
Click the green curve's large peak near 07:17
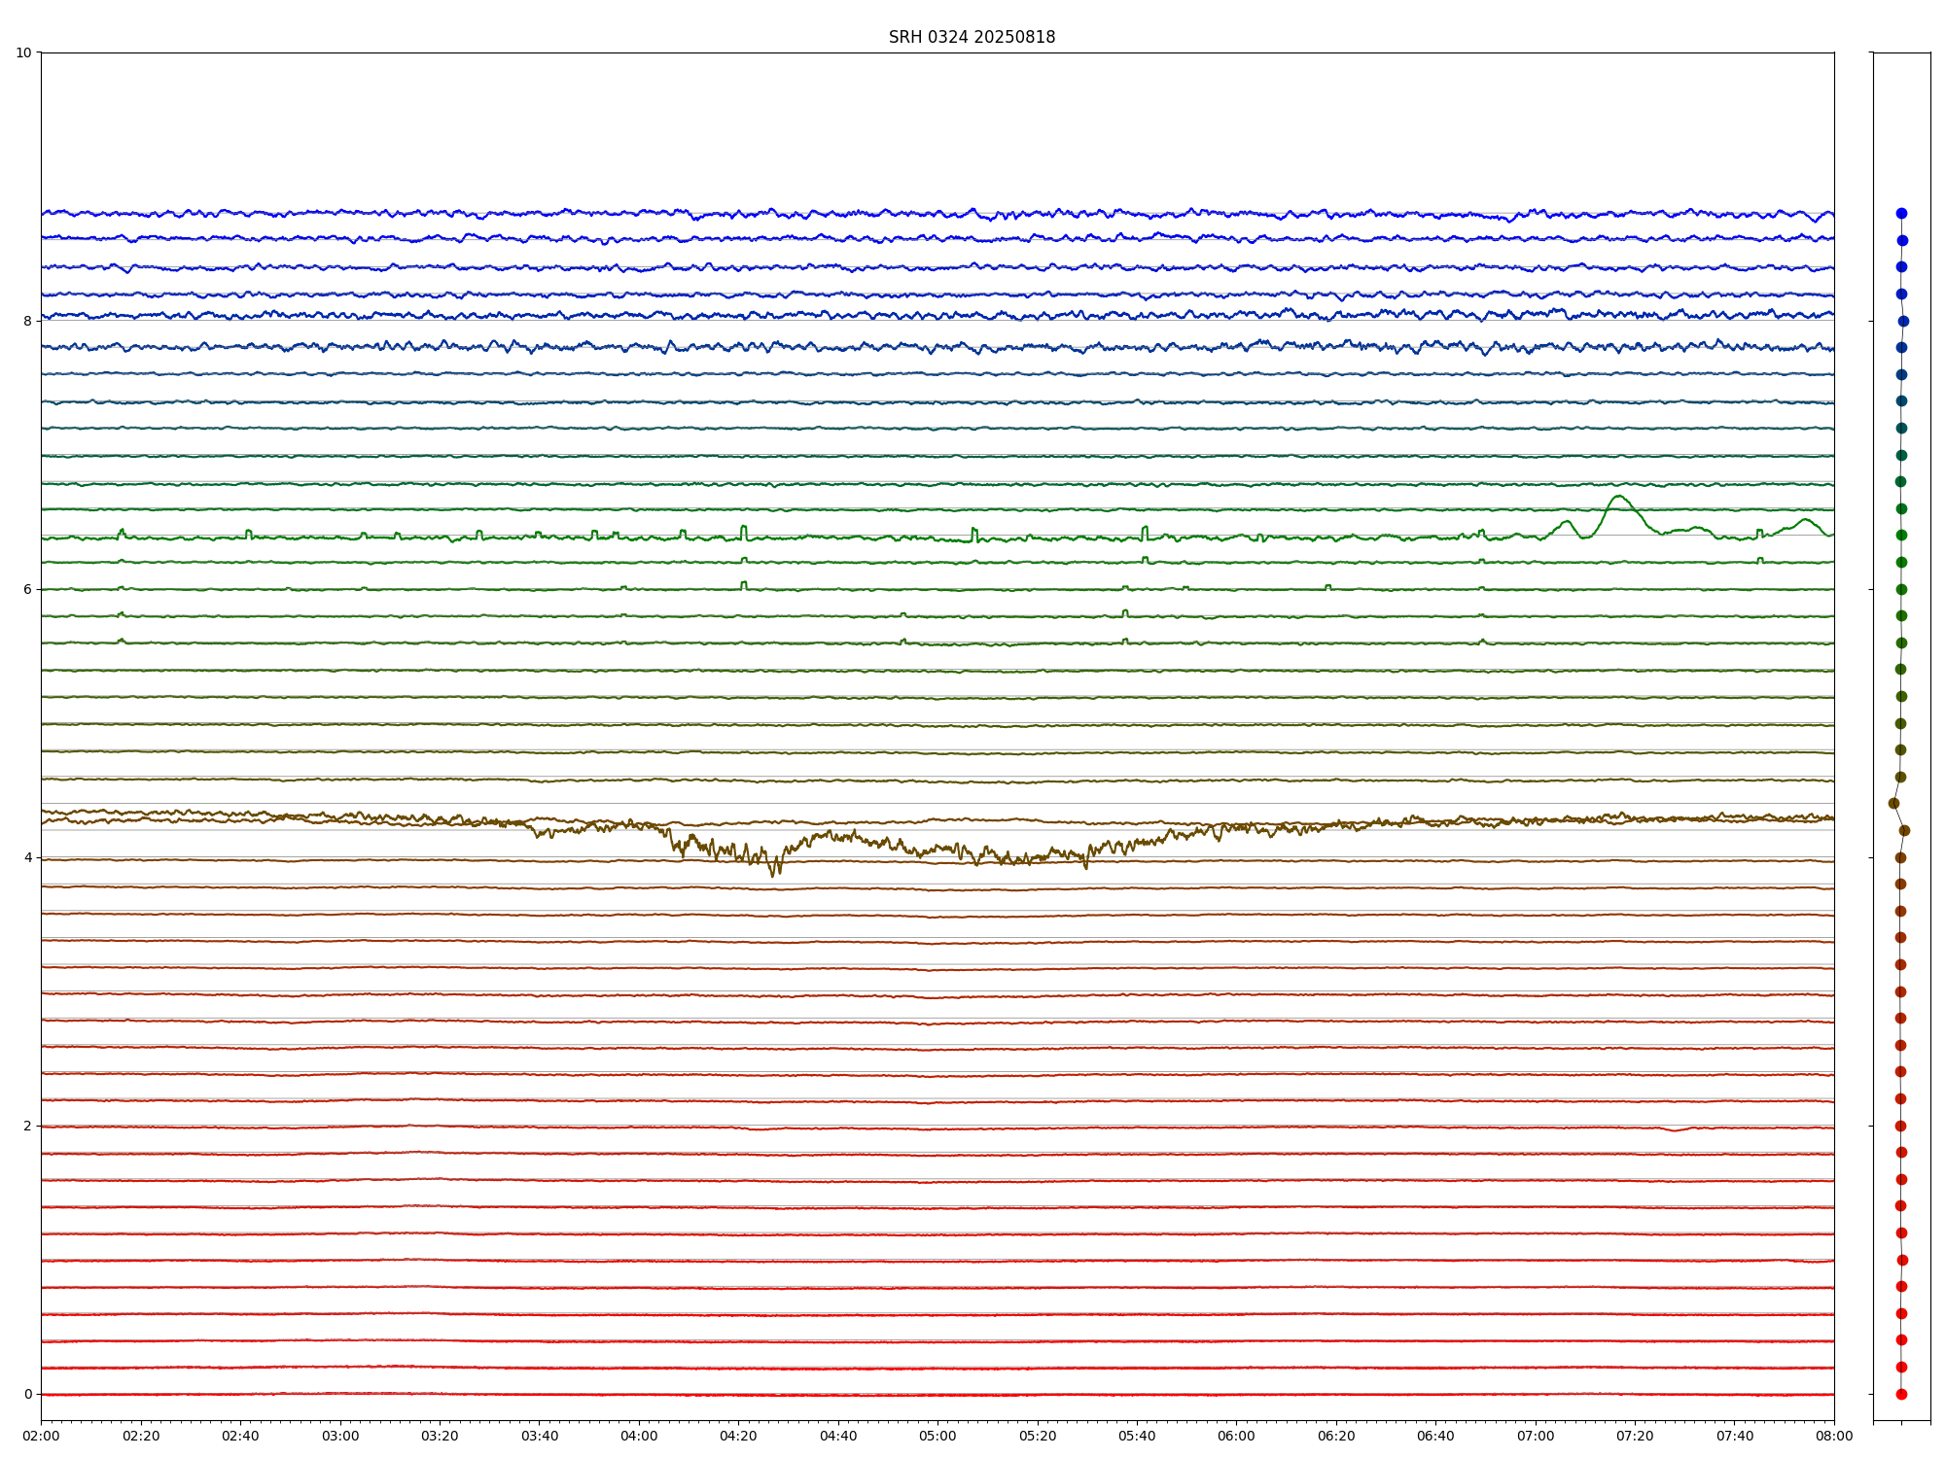tap(1618, 497)
